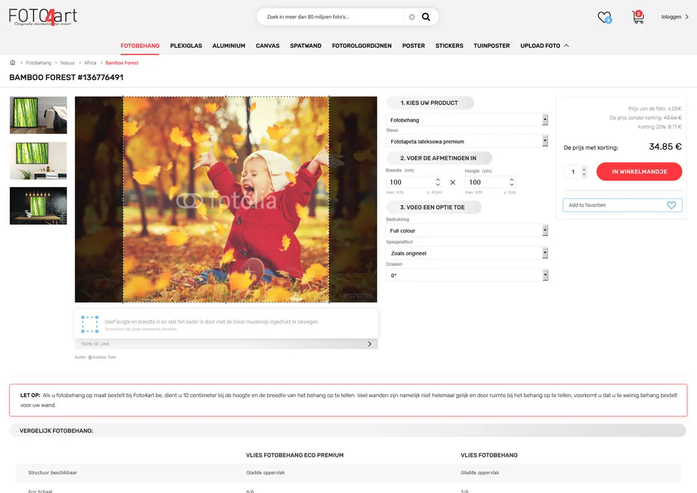Image resolution: width=697 pixels, height=493 pixels.
Task: Open the Draaien rotation dropdown
Action: pyautogui.click(x=467, y=276)
